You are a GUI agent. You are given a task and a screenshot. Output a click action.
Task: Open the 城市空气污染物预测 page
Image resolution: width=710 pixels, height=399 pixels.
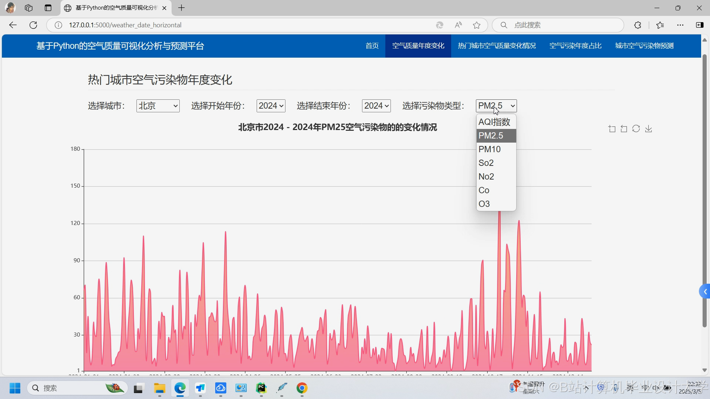[x=644, y=46]
